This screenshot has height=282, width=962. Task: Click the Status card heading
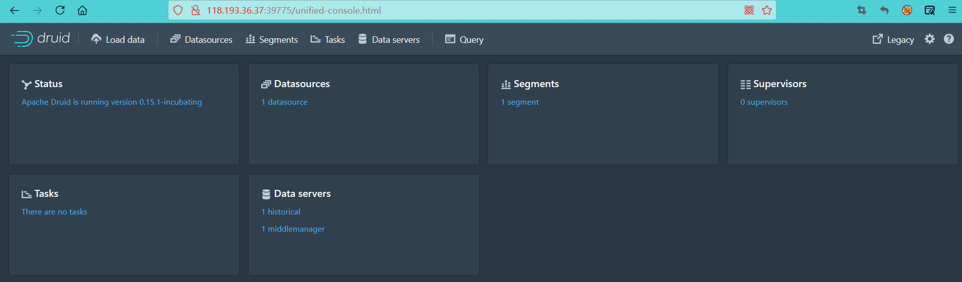point(48,84)
